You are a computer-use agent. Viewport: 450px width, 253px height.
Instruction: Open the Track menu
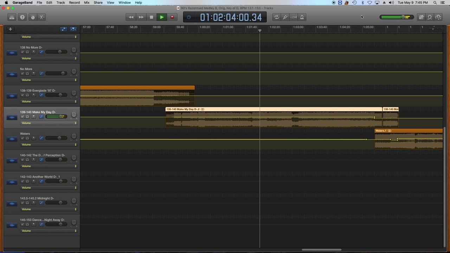pyautogui.click(x=60, y=2)
